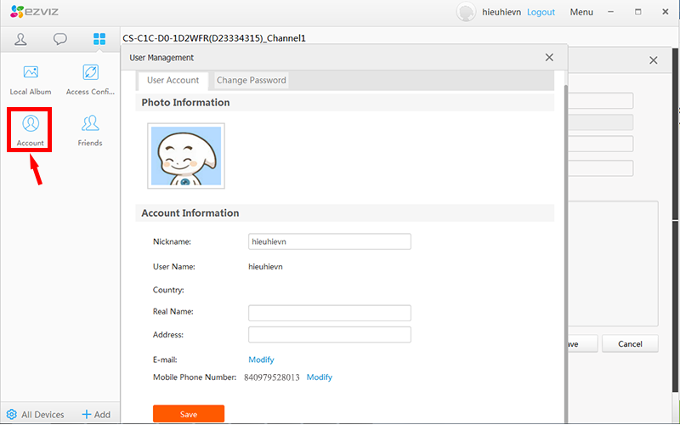
Task: Click the Cancel button
Action: click(630, 344)
